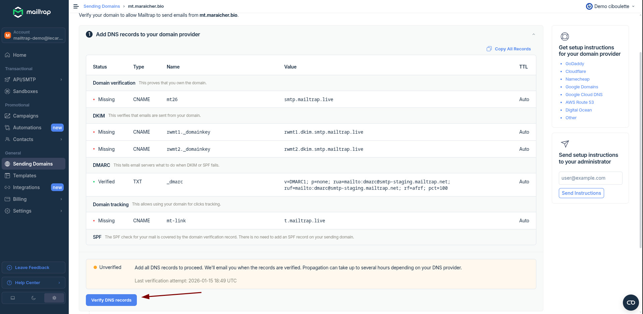Open the chat widget in bottom corner
Viewport: 643px width, 314px height.
click(631, 302)
